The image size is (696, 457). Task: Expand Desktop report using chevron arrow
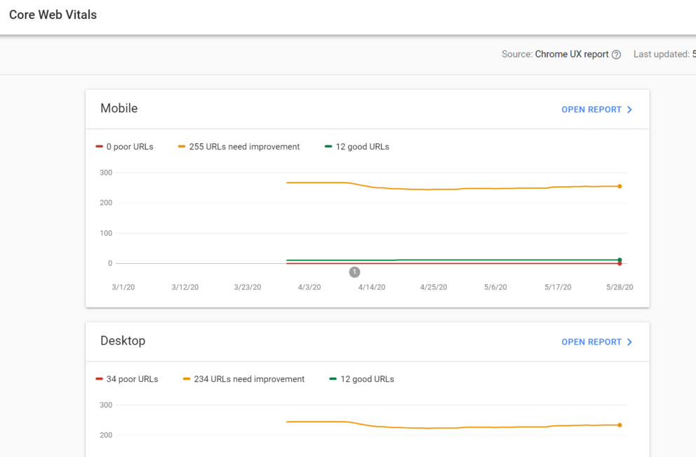tap(629, 342)
